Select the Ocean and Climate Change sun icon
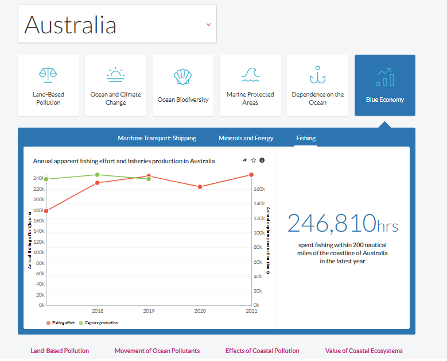 [115, 75]
